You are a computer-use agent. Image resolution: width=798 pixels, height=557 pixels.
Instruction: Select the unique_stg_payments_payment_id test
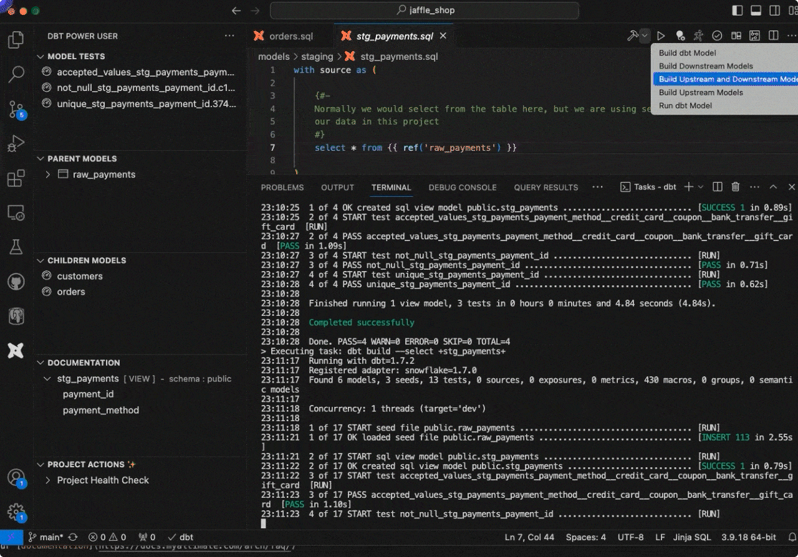point(147,104)
